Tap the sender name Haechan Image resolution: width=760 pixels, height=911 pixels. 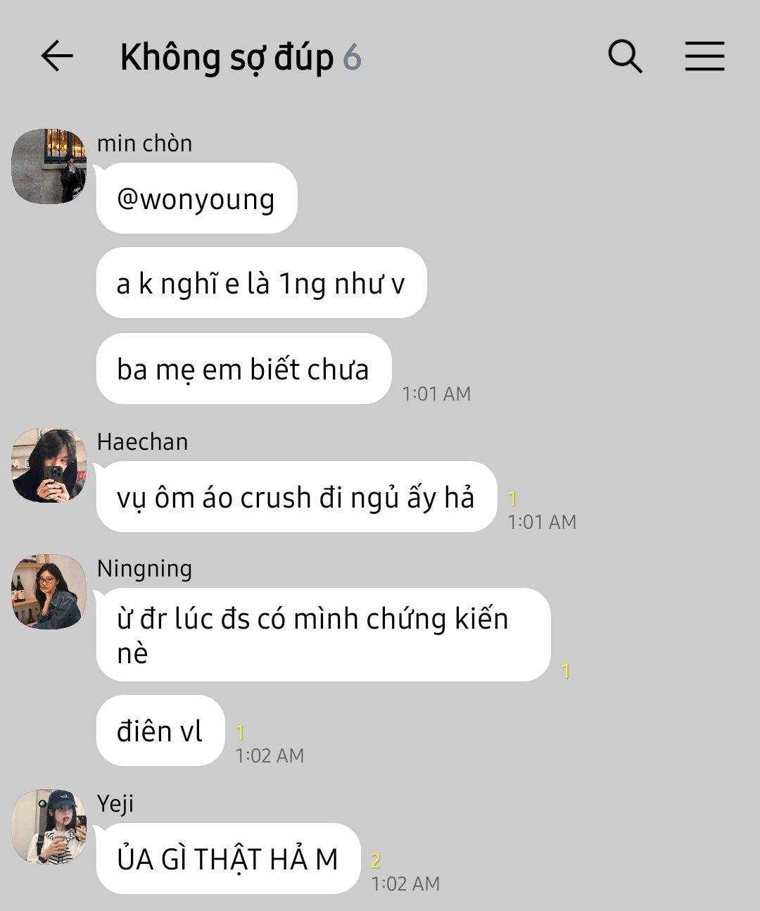(x=143, y=441)
